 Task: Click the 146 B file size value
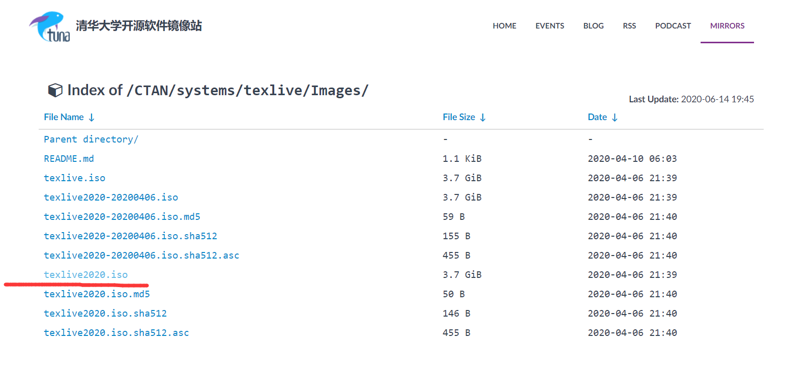tap(456, 314)
